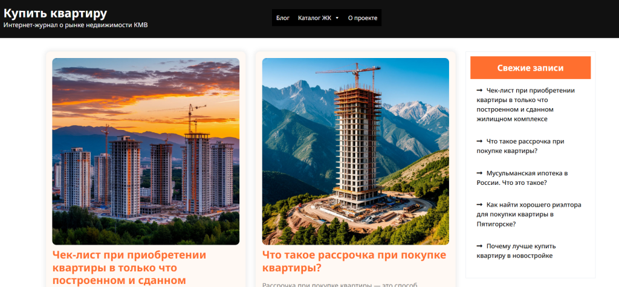Click the arrow icon before Мусульманская ипотека entry
This screenshot has height=287, width=619.
(479, 173)
